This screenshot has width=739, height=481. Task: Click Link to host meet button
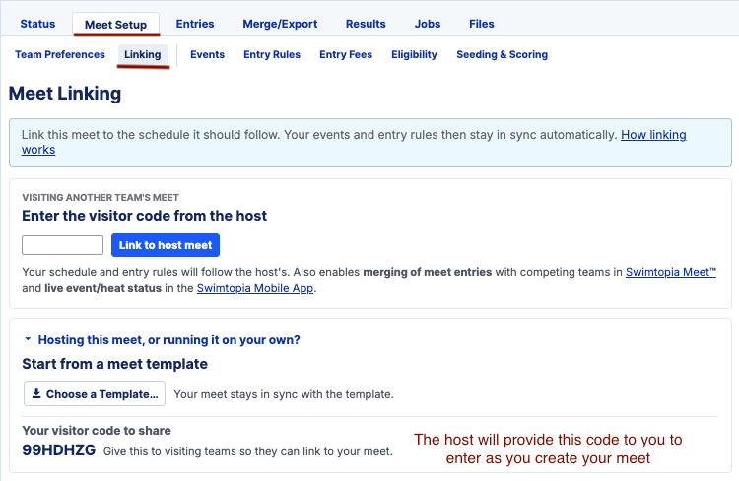(x=166, y=244)
